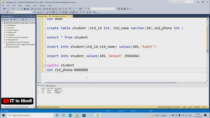Click the Parse query checkmark icon
Viewport: 210px width, 118px height.
(48, 12)
